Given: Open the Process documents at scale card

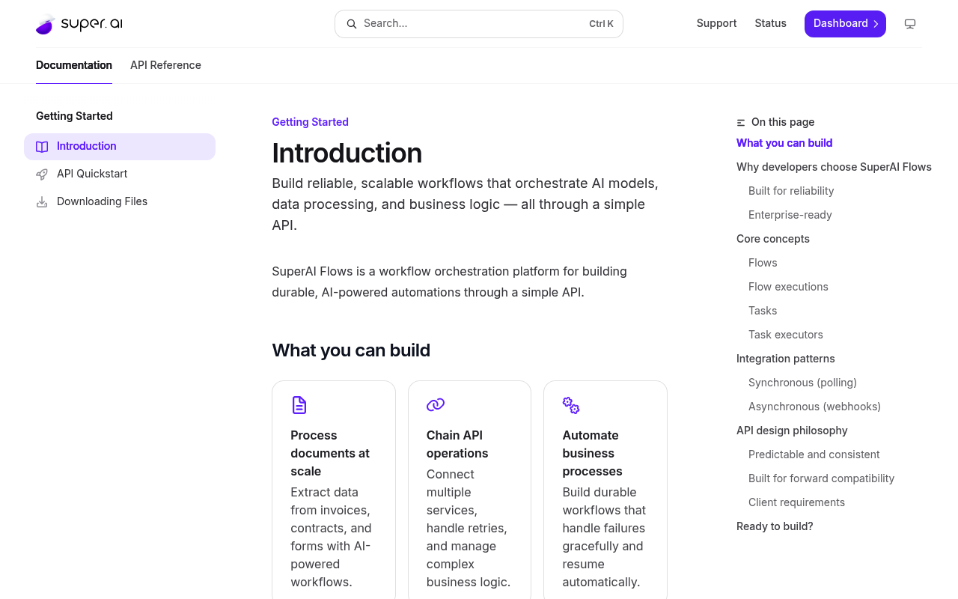Looking at the screenshot, I should tap(334, 490).
